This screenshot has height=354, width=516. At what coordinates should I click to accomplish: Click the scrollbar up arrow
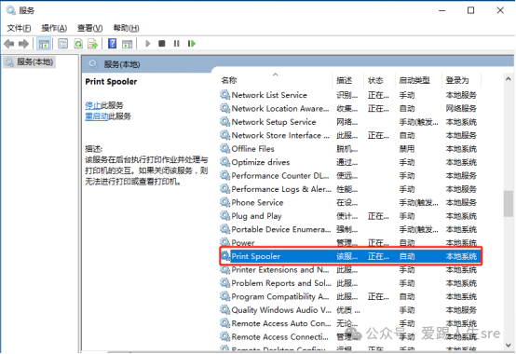pyautogui.click(x=508, y=79)
